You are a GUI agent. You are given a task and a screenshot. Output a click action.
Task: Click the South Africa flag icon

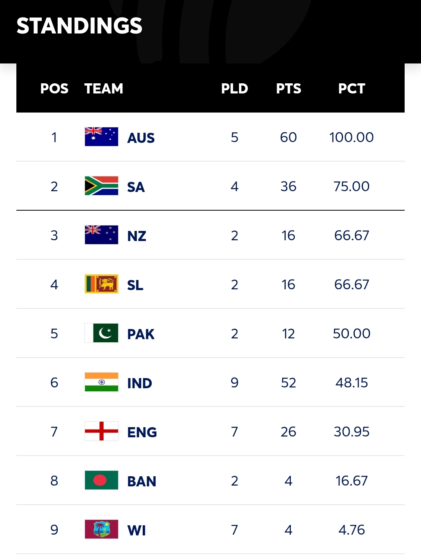pos(101,186)
